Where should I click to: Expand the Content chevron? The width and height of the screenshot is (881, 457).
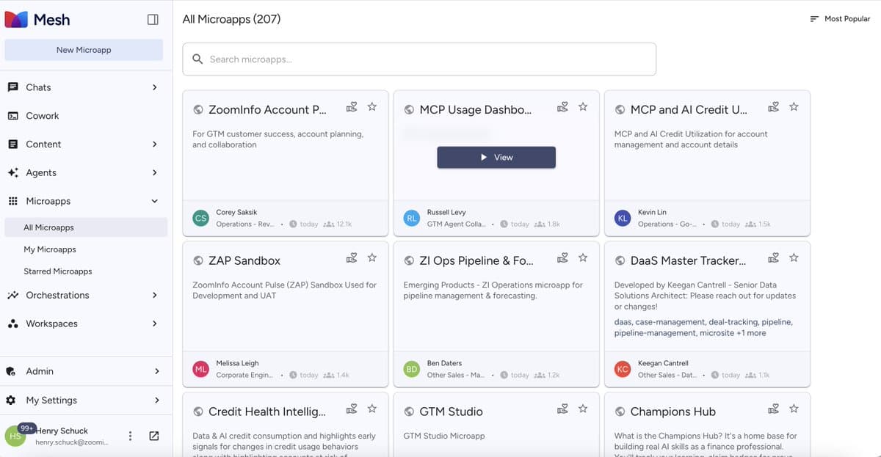pyautogui.click(x=154, y=145)
